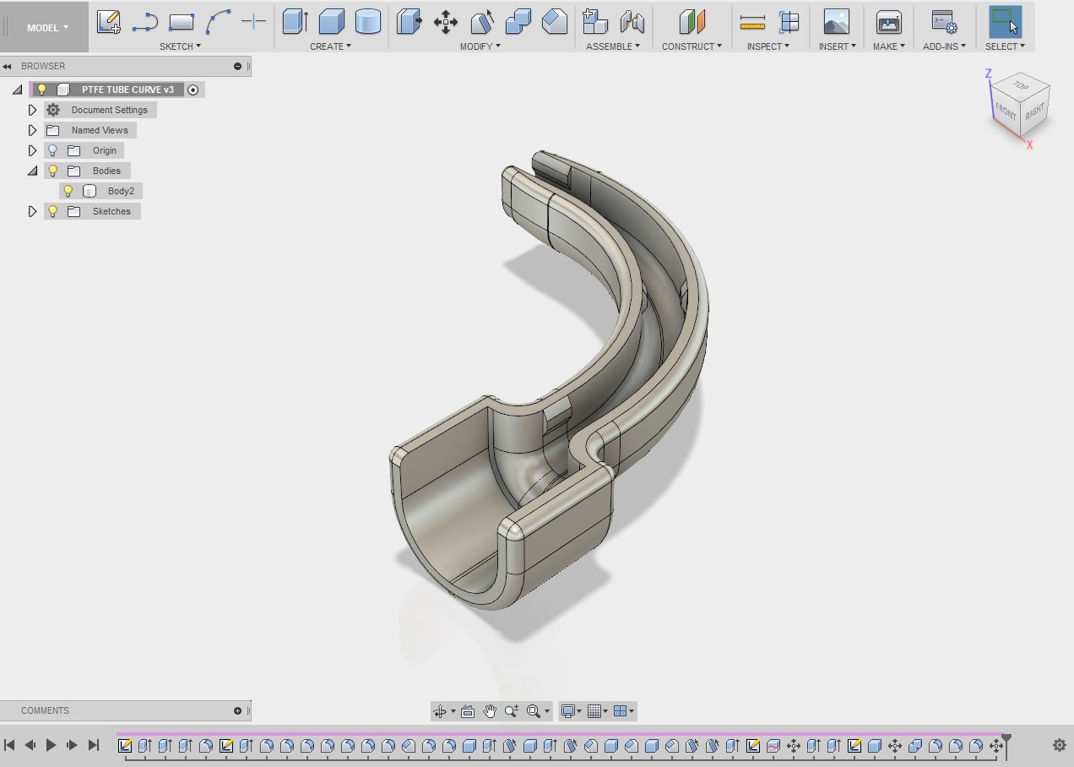Click the Orbit navigation icon
Screen dimensions: 1074x767
[x=439, y=711]
